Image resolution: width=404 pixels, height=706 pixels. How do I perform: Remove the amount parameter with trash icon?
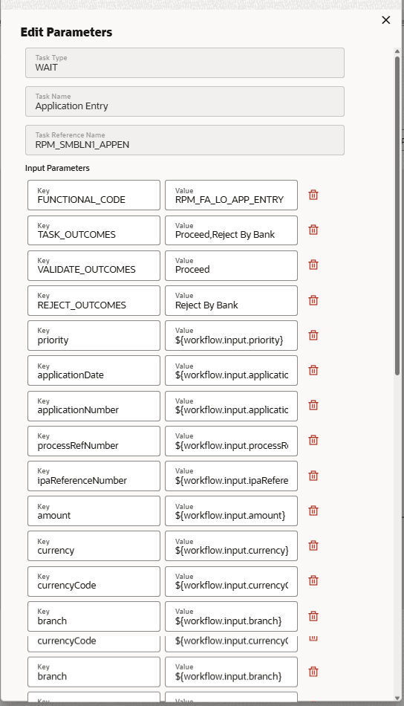tap(313, 511)
